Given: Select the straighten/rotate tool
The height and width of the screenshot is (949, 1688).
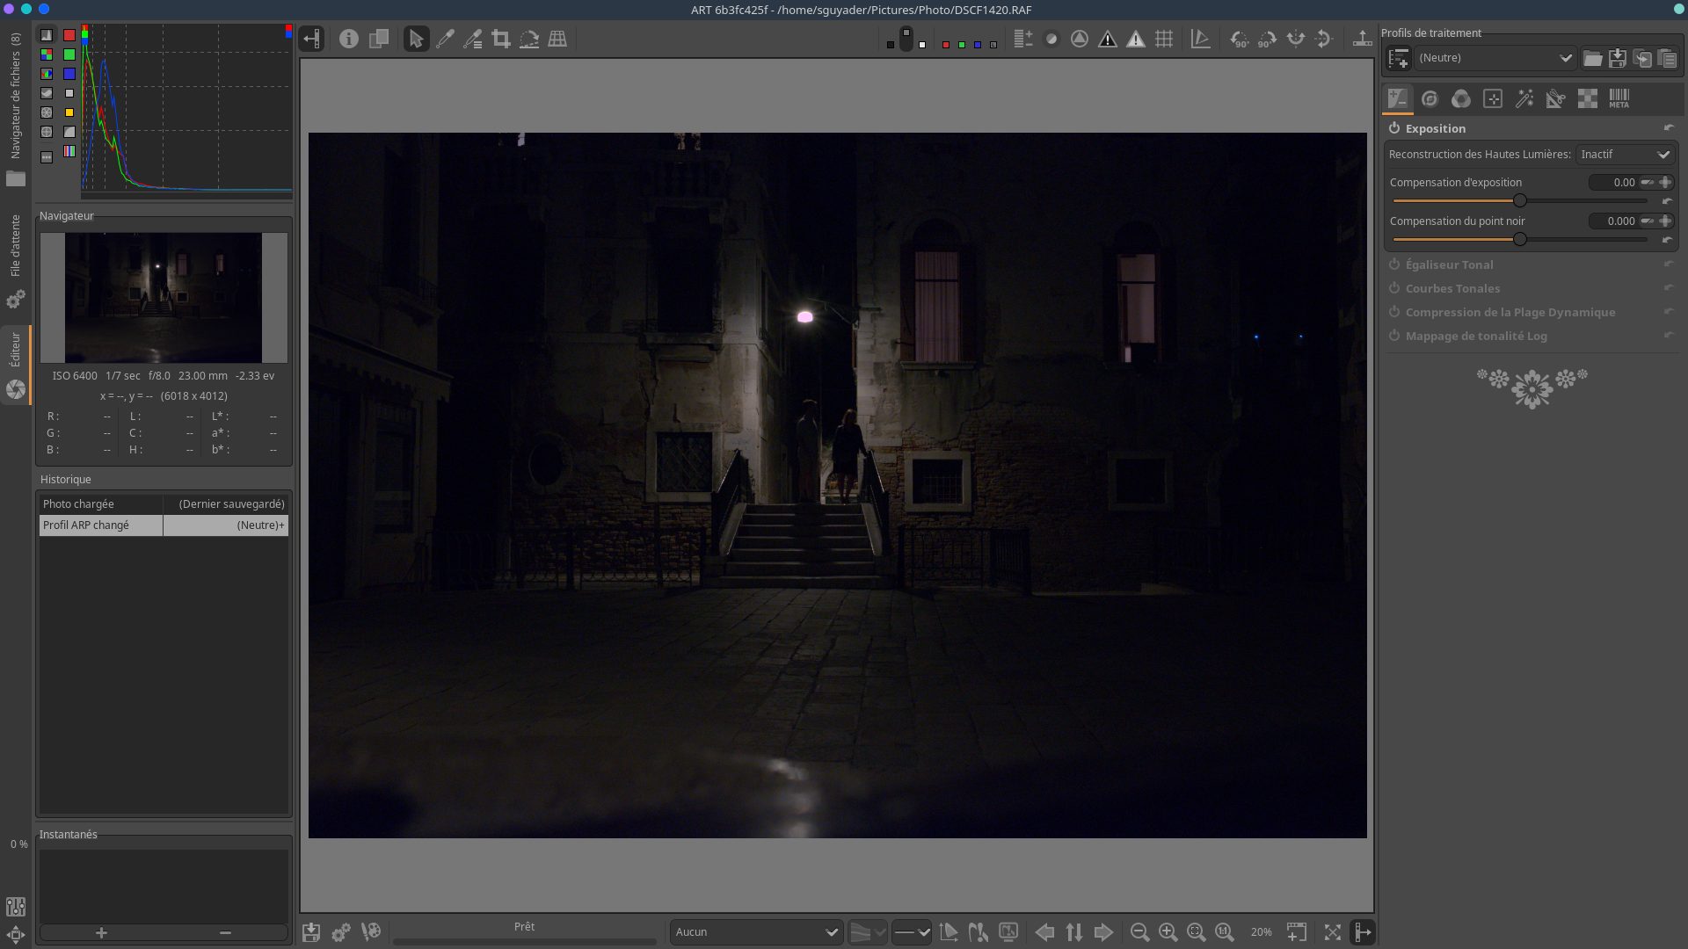Looking at the screenshot, I should [529, 40].
